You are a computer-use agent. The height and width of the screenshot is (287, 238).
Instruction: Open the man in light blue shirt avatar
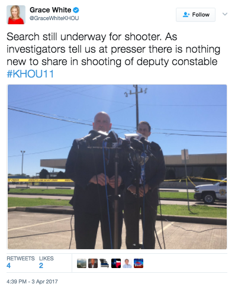pyautogui.click(x=127, y=263)
